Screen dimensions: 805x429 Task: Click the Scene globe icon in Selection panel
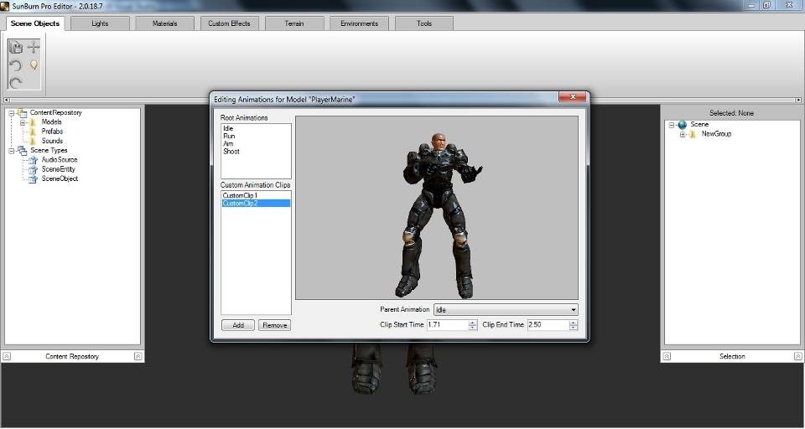683,125
